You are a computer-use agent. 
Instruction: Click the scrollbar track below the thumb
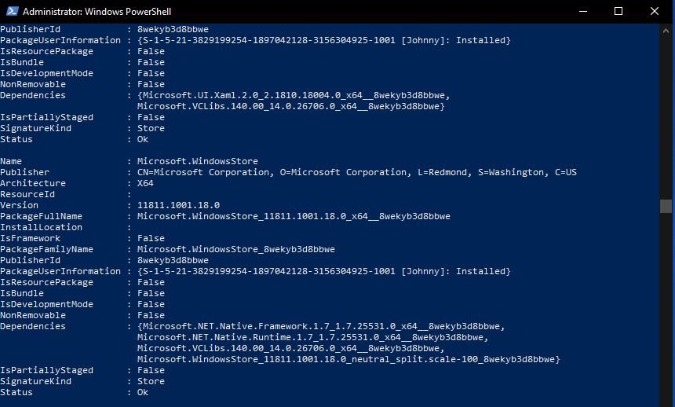pyautogui.click(x=666, y=308)
